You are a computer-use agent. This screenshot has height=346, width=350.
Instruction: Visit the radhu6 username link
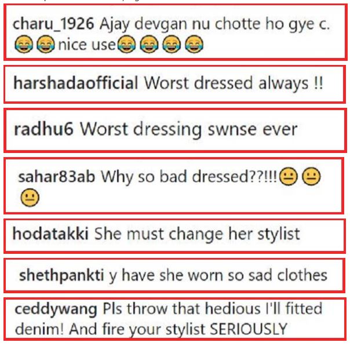click(43, 129)
